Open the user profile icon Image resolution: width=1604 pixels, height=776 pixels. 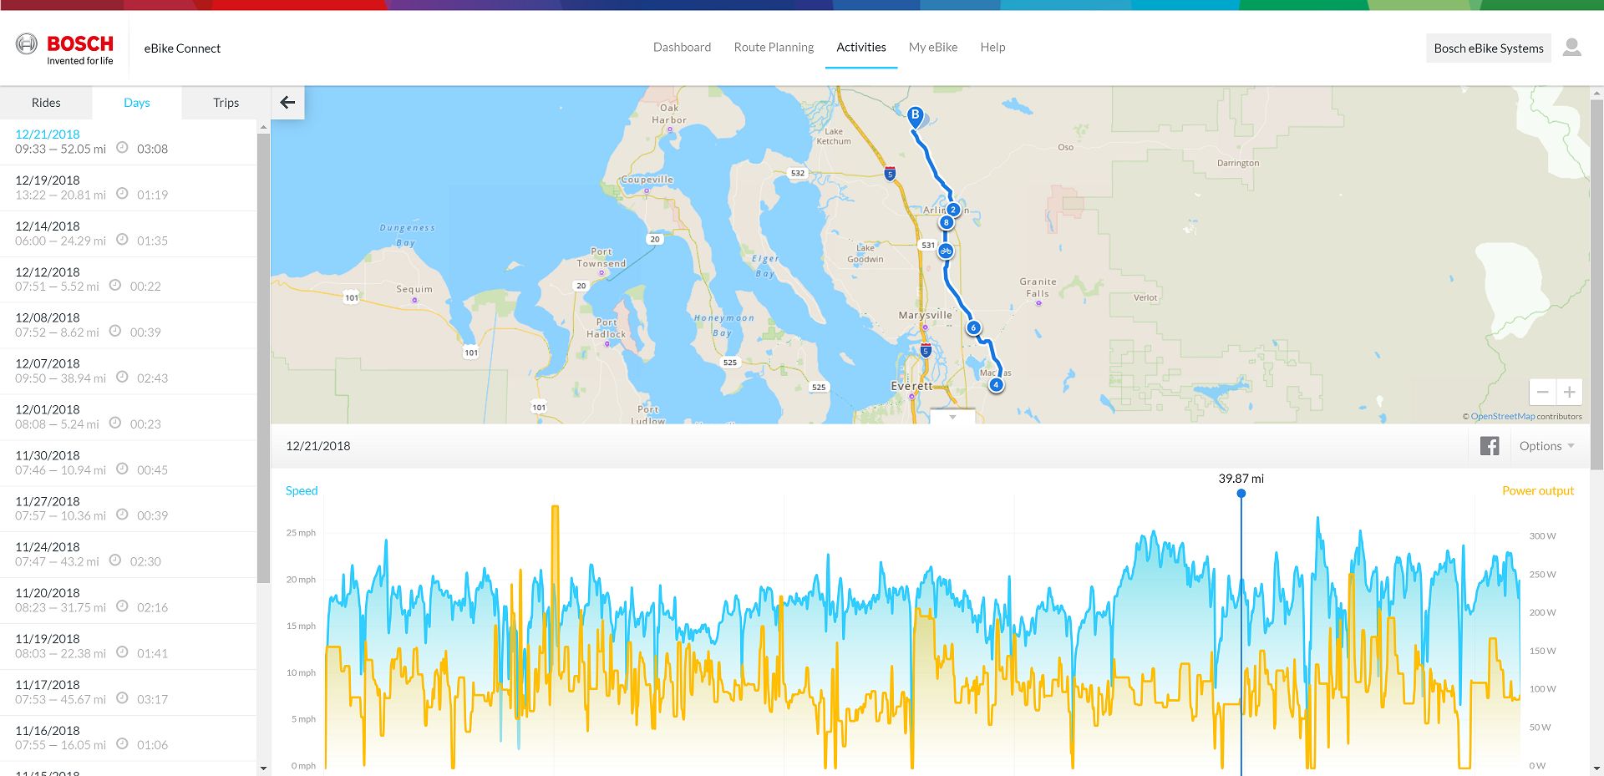[x=1571, y=48]
